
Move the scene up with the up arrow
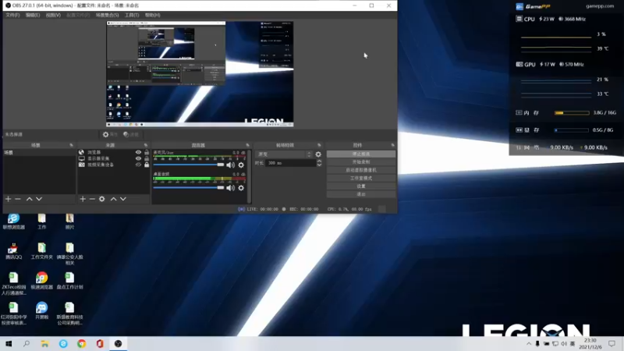(29, 199)
